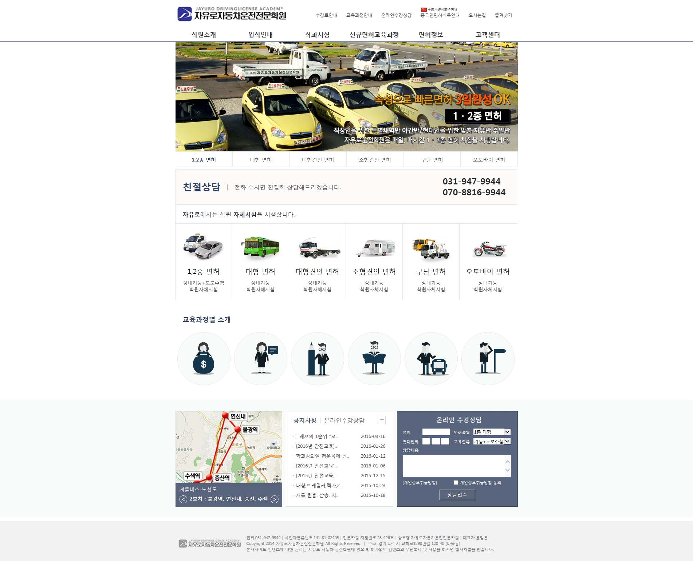The height and width of the screenshot is (562, 693).
Task: Open the 중국인면허취득안내 link
Action: click(x=440, y=15)
